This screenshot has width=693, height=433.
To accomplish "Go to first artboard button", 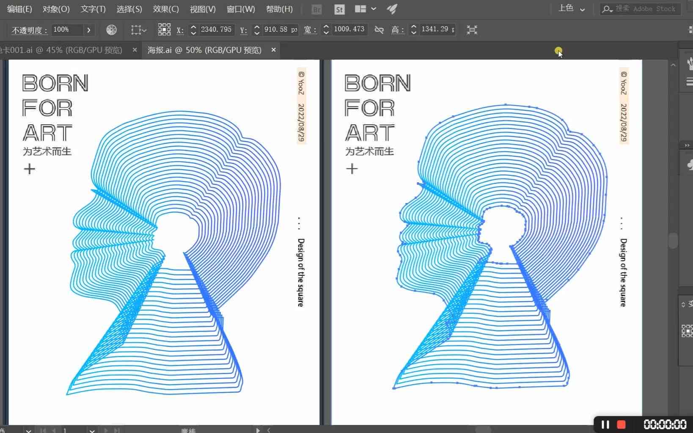I will [x=43, y=430].
